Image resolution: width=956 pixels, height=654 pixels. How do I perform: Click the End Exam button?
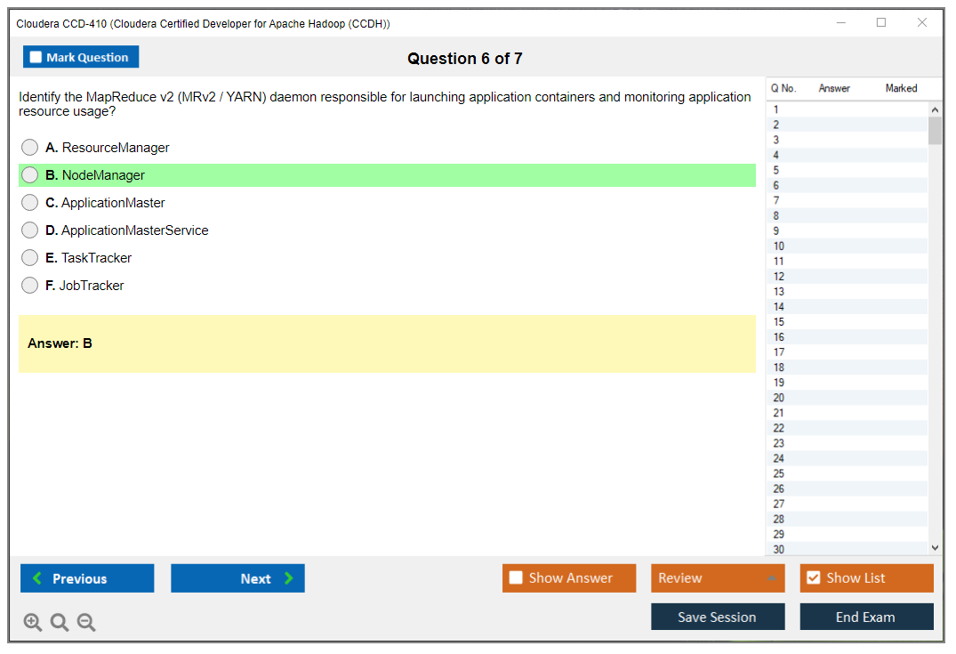click(866, 617)
